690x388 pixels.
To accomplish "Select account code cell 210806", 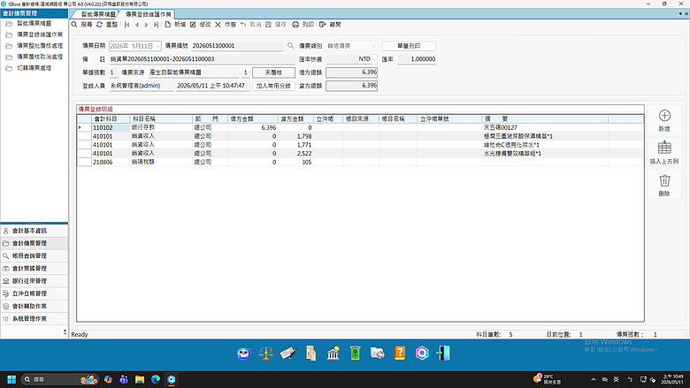I will click(111, 162).
